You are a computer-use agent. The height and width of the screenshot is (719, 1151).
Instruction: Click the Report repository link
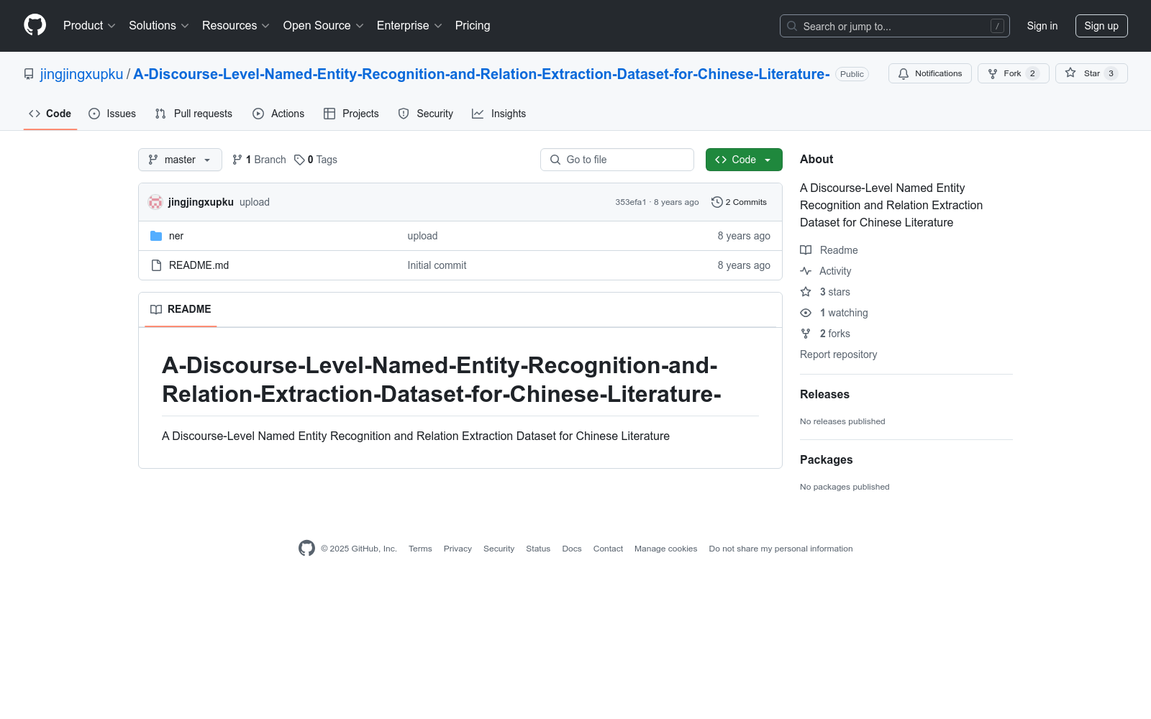(x=838, y=354)
